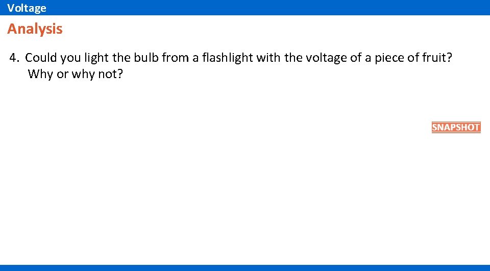Click the blue bottom footer bar
490x271 pixels.
tap(245, 267)
